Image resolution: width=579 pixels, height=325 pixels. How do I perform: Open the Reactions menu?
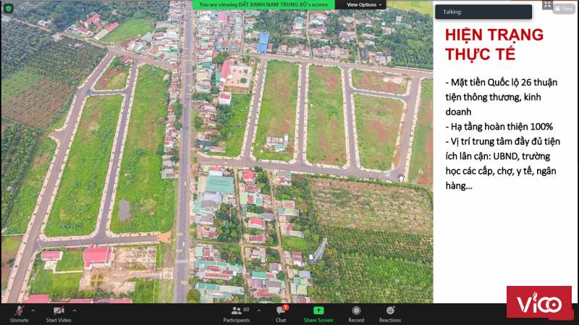click(x=390, y=313)
